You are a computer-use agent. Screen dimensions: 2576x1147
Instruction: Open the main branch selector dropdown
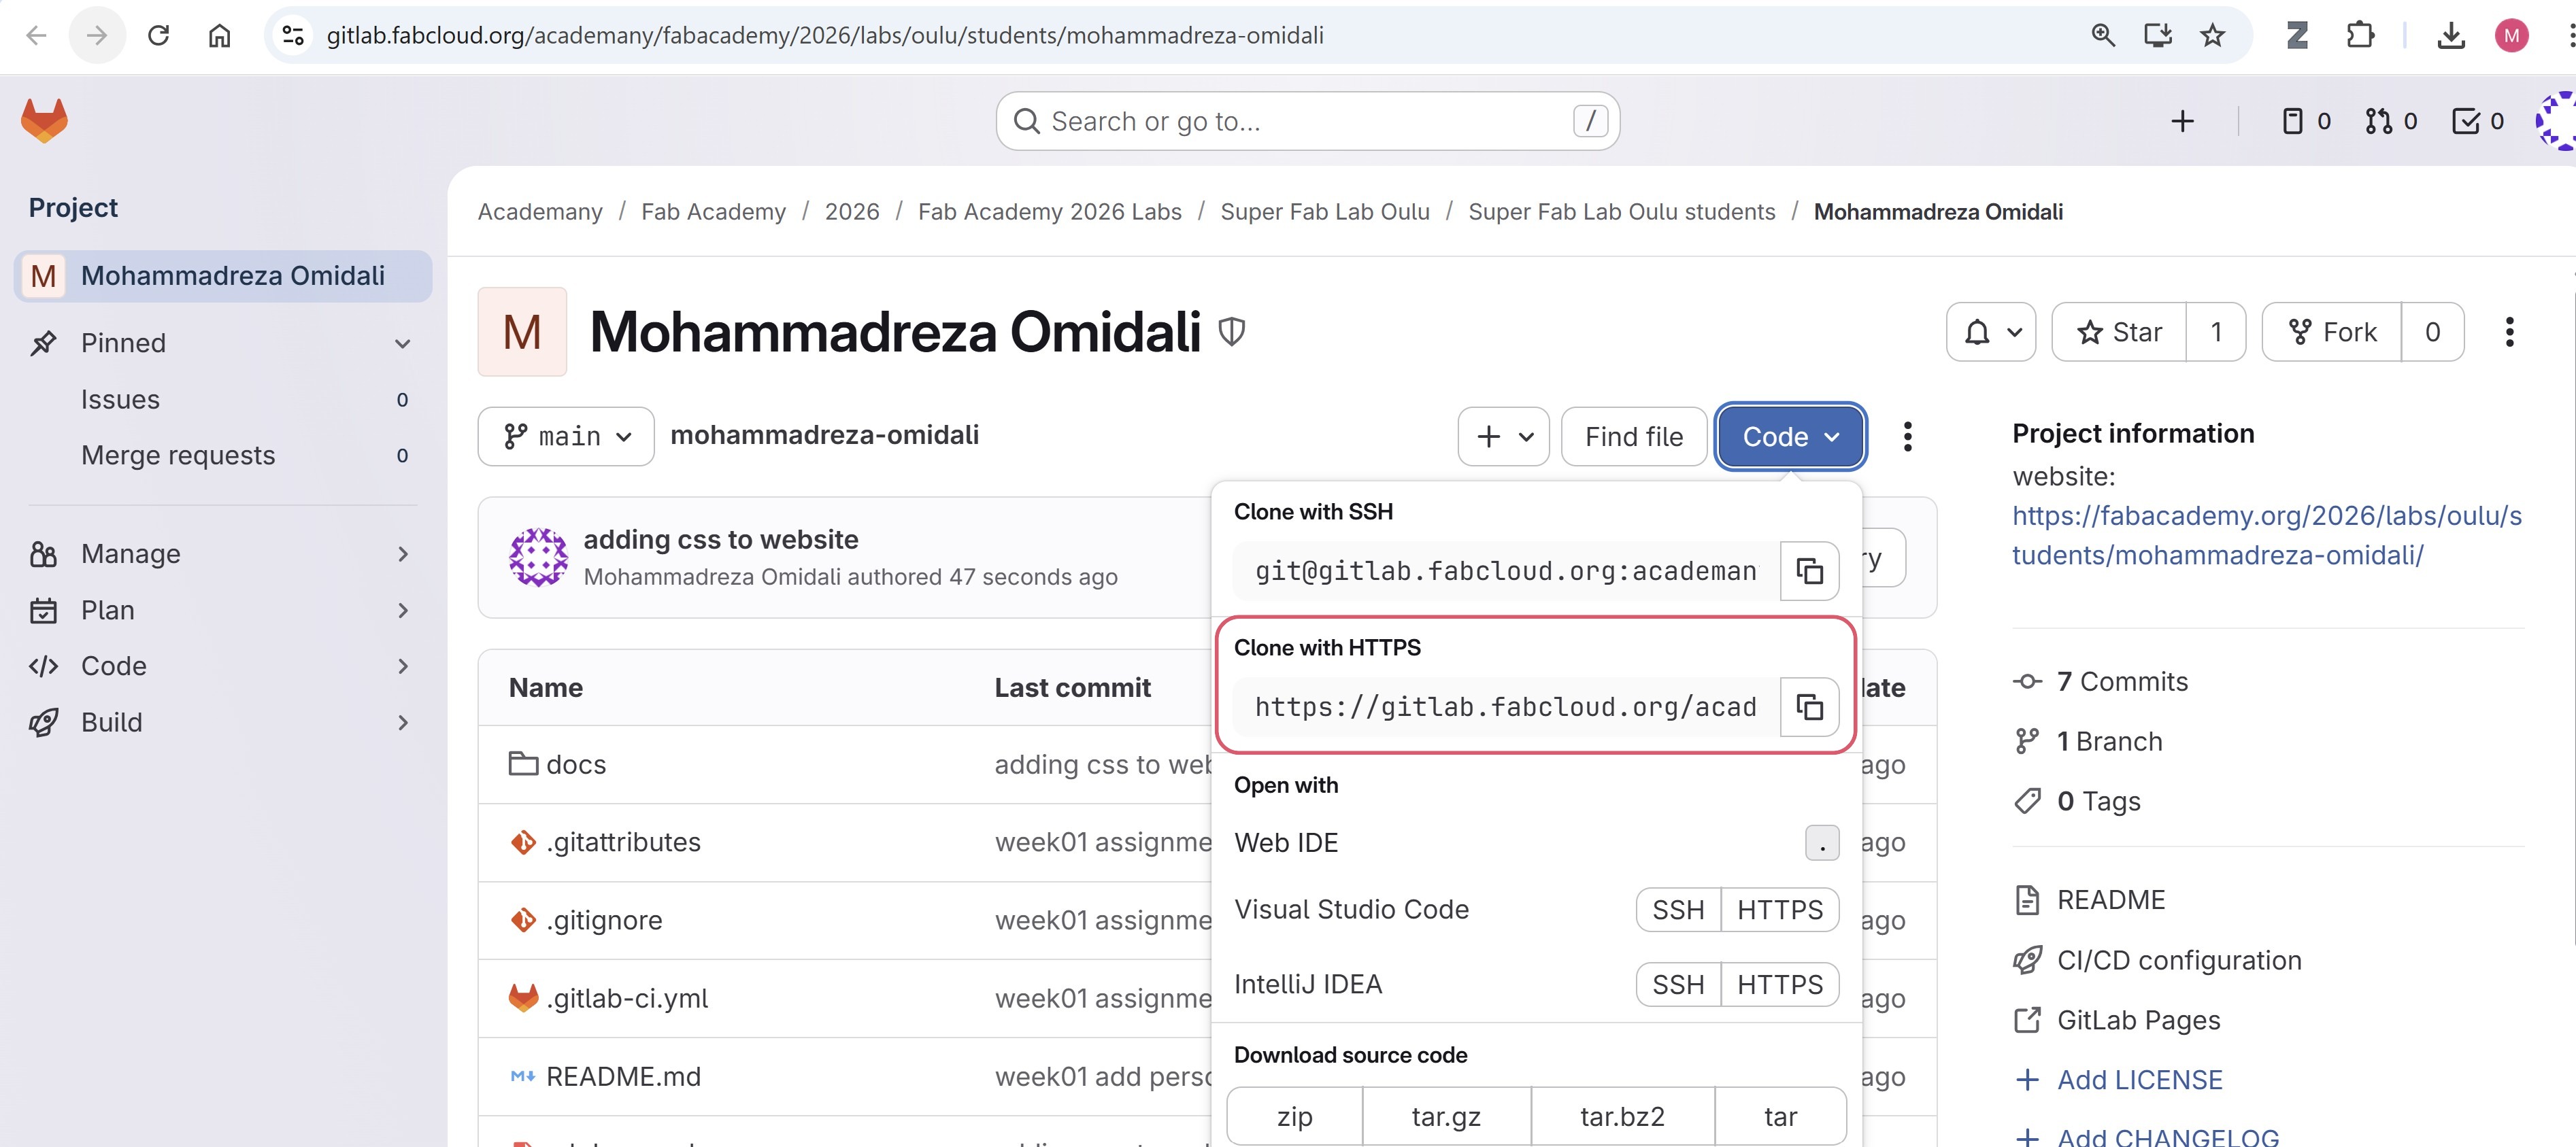point(566,436)
